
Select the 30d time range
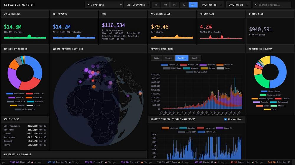[x=165, y=5]
